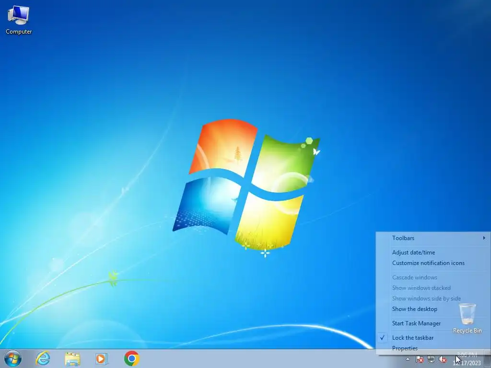
Task: Launch Internet Explorer from the taskbar
Action: click(43, 358)
